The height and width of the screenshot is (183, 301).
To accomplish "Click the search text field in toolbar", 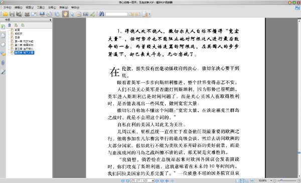I will [x=116, y=14].
